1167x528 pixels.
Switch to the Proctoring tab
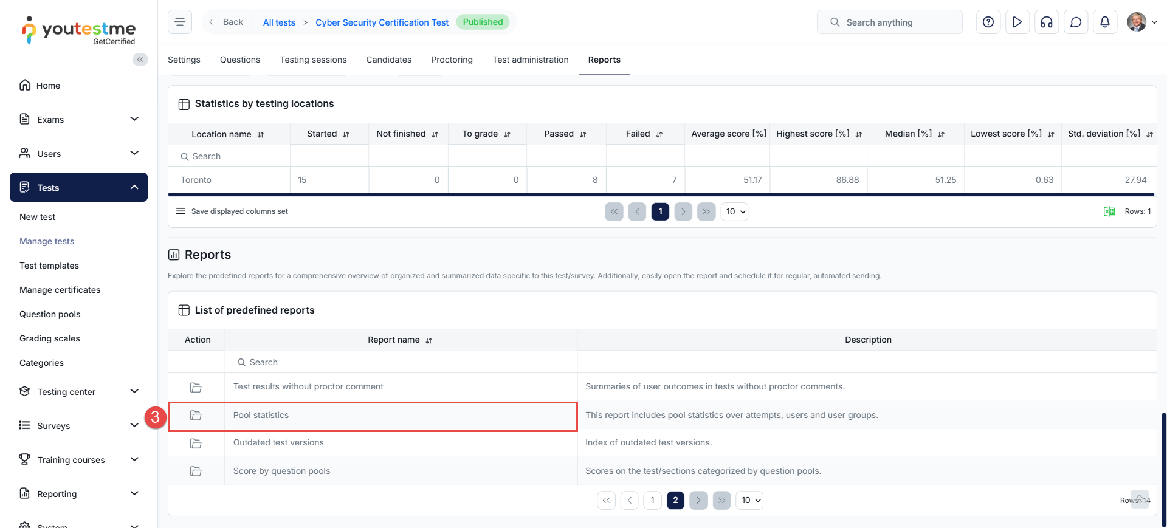coord(452,60)
